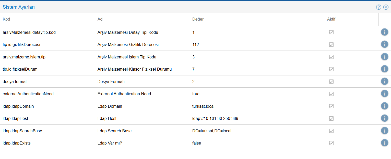Viewport: 391px width, 159px height.
Task: Click info icon for tip.id.gizlilikDerecesi
Action: coord(384,44)
